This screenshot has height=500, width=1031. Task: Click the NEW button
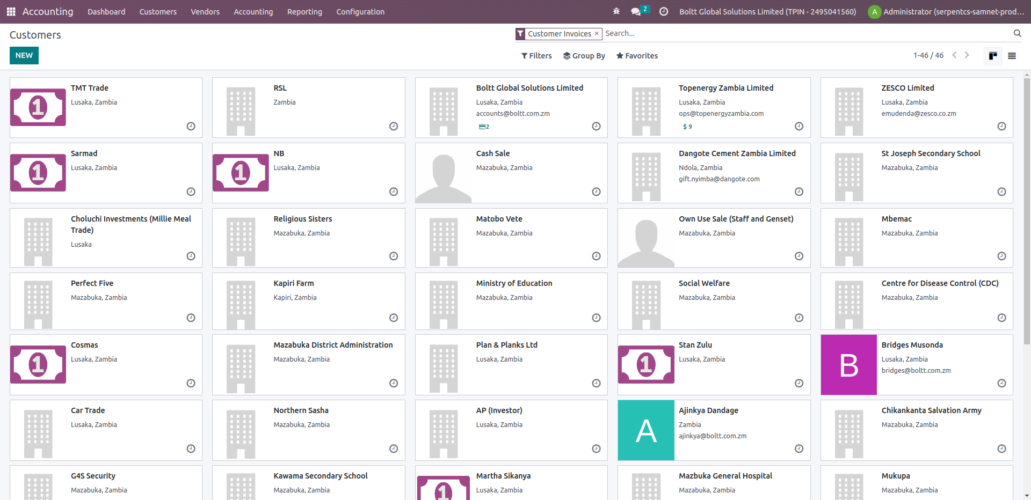click(24, 55)
